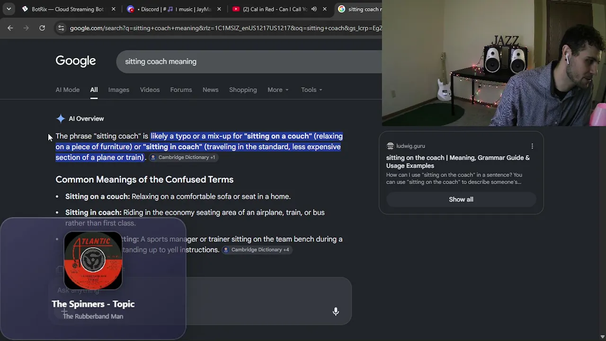Open the tab search dropdown chevron

coord(9,9)
